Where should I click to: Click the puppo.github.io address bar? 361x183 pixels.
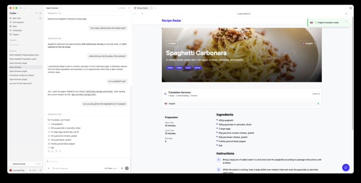point(244,14)
